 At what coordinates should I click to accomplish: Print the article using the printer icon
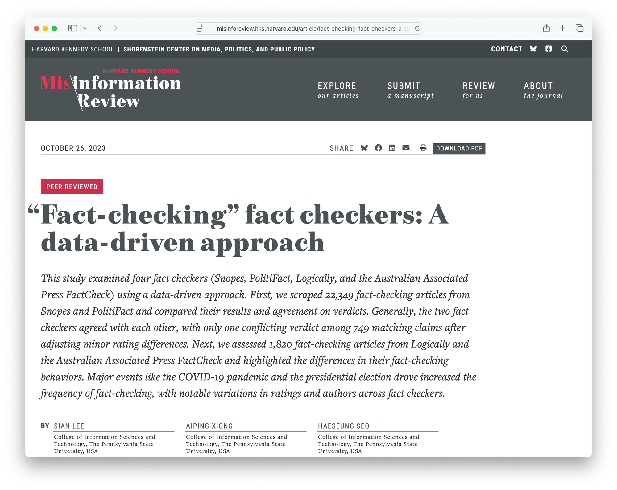coord(423,148)
